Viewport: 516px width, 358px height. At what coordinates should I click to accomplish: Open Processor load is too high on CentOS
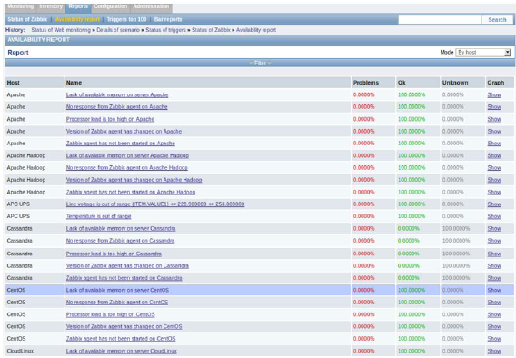[x=111, y=314]
